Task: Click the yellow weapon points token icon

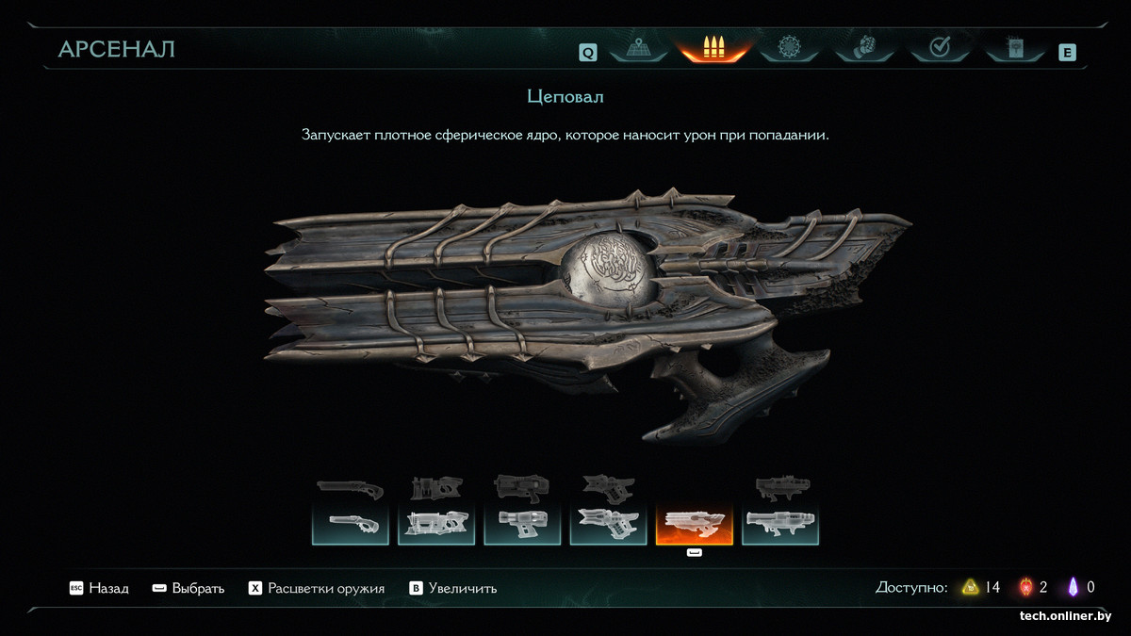Action: click(x=970, y=587)
